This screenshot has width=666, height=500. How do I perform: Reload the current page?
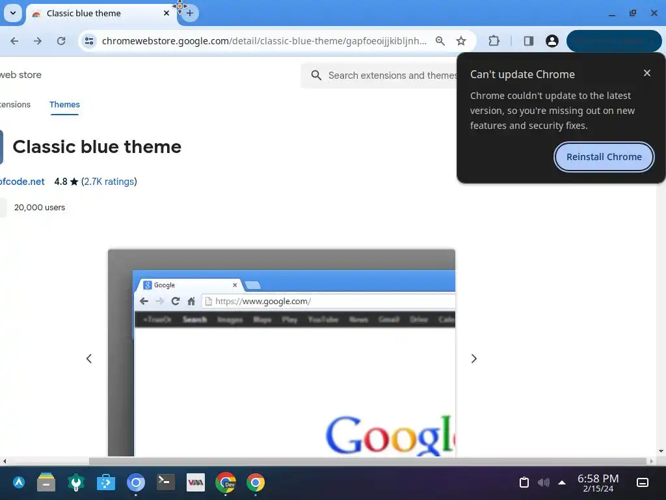61,41
